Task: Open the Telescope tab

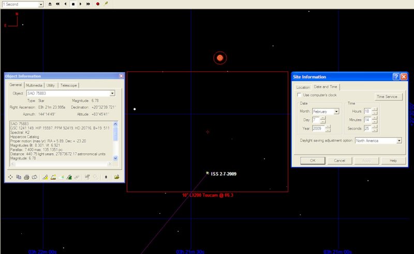Action: click(x=68, y=85)
